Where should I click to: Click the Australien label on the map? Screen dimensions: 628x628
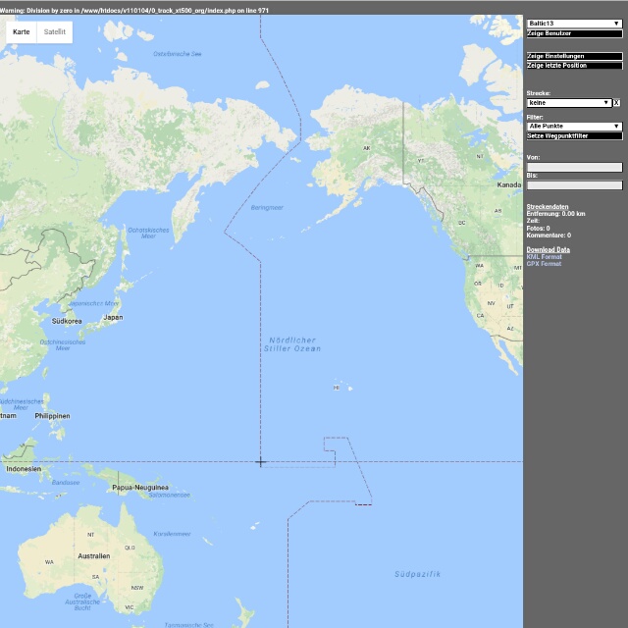click(94, 555)
